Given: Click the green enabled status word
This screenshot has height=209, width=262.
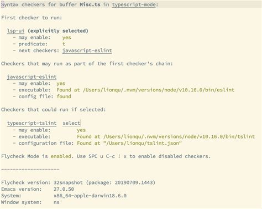Looking at the screenshot, I should tap(61, 156).
